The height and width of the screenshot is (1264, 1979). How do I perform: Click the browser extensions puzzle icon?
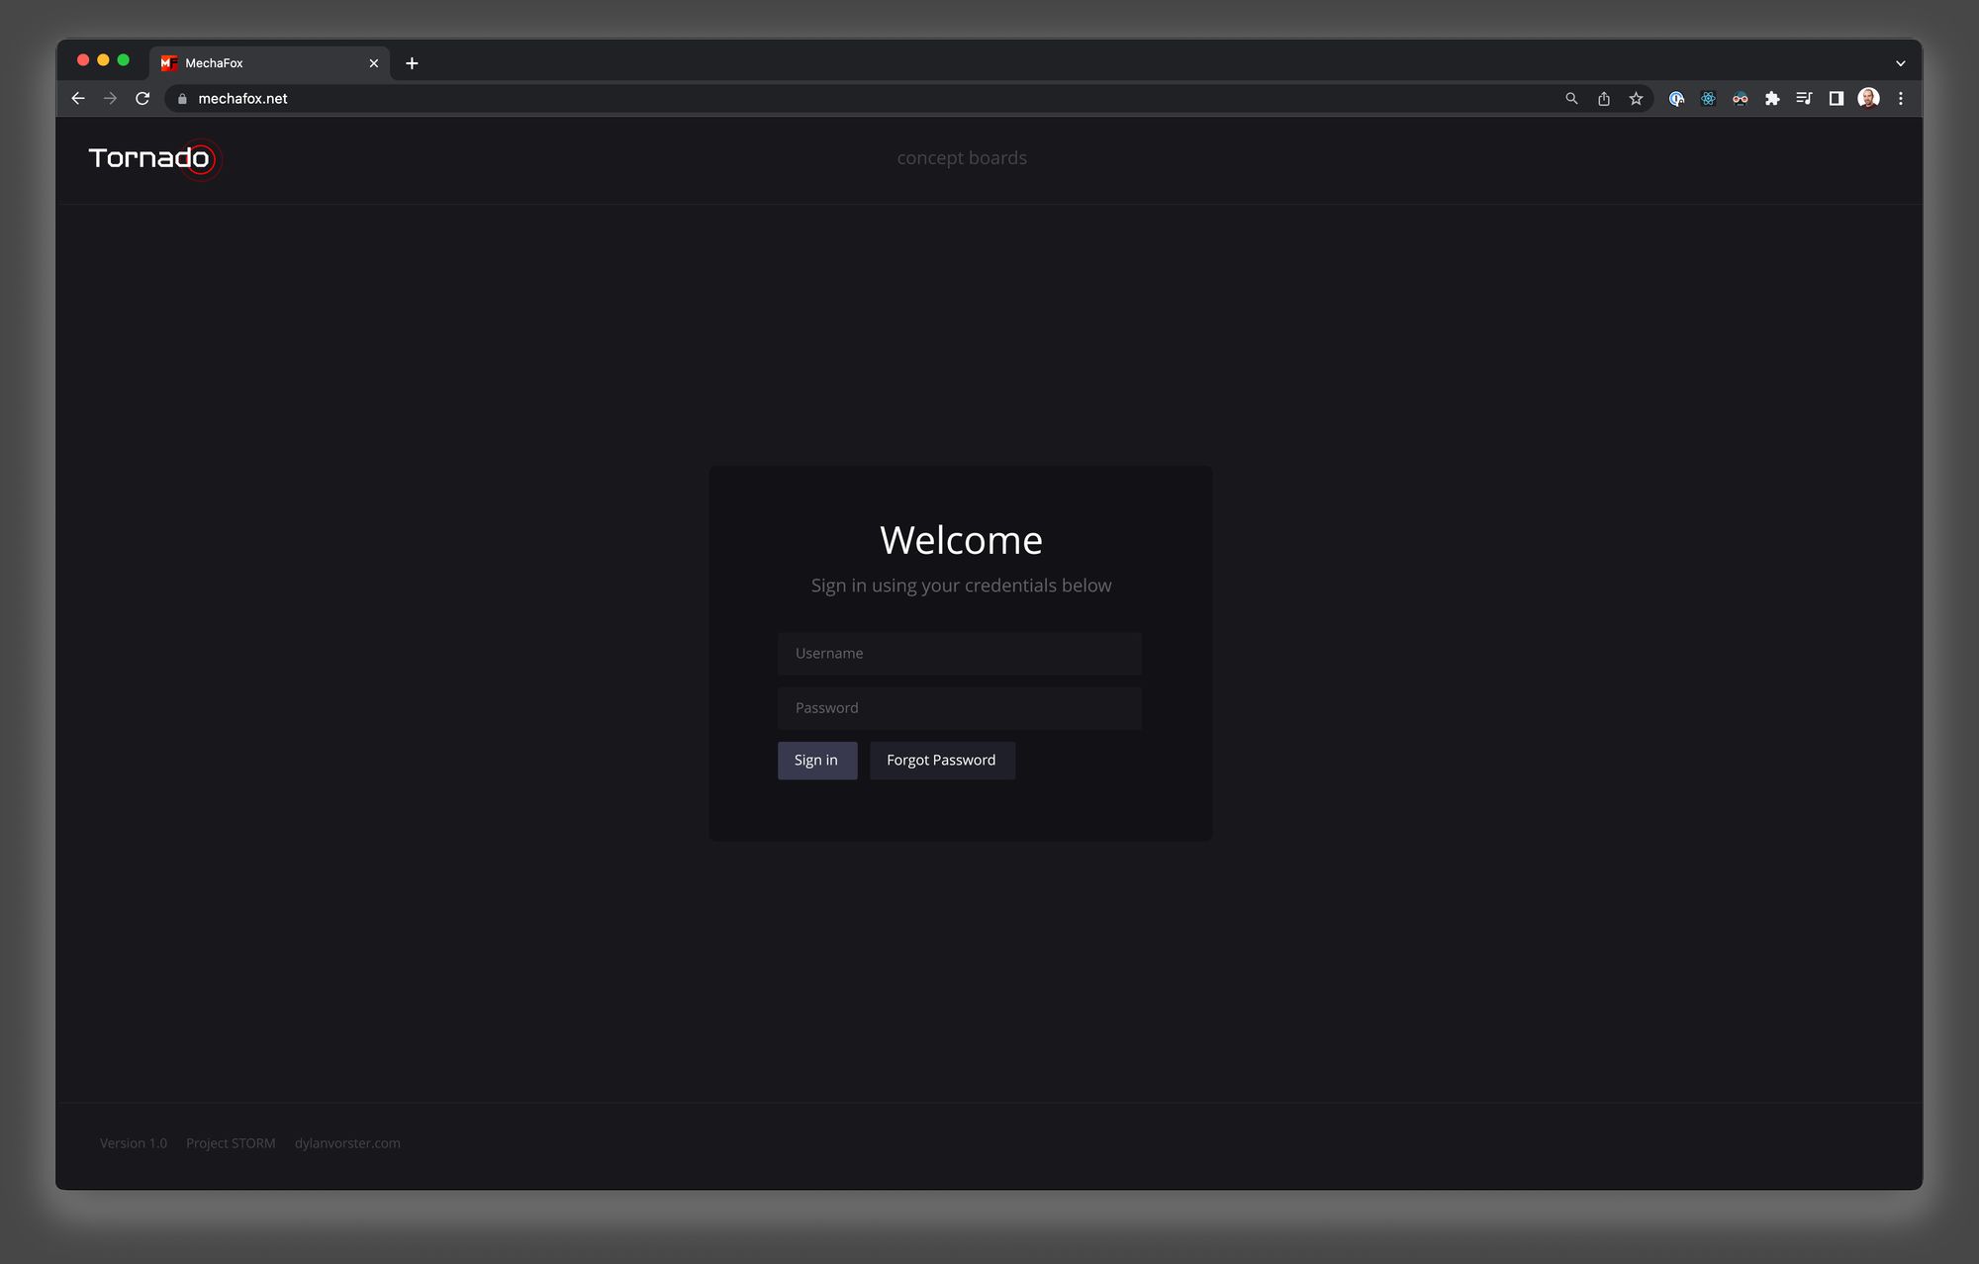click(x=1773, y=98)
